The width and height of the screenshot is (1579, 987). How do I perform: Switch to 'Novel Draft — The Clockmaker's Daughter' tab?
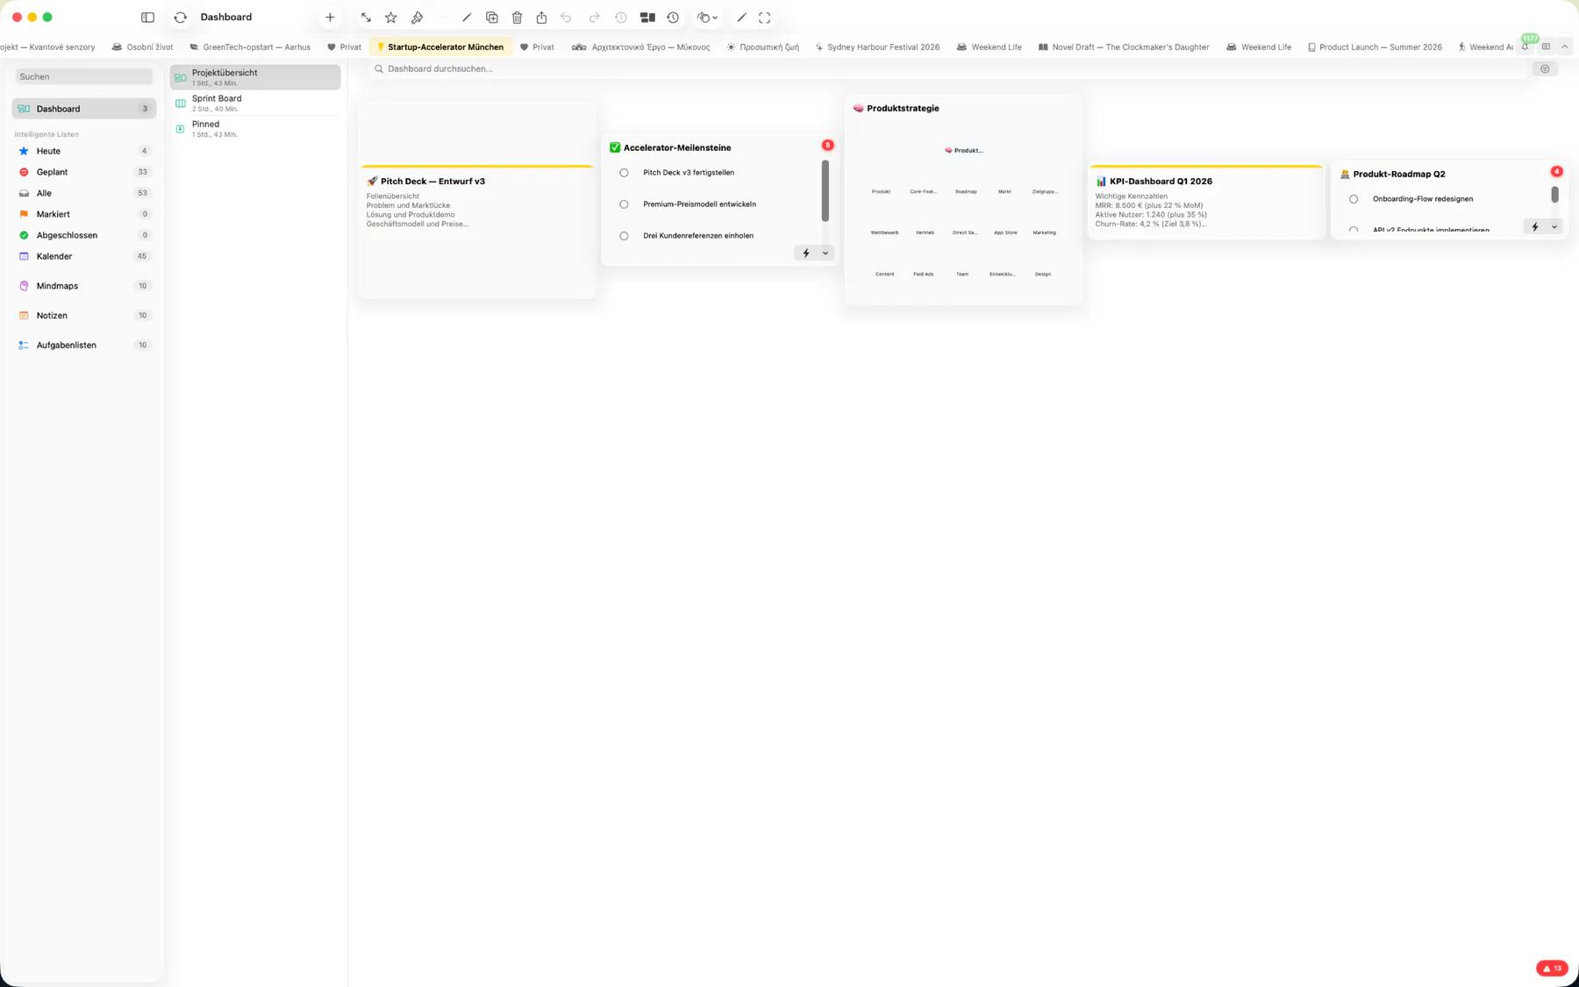coord(1124,46)
